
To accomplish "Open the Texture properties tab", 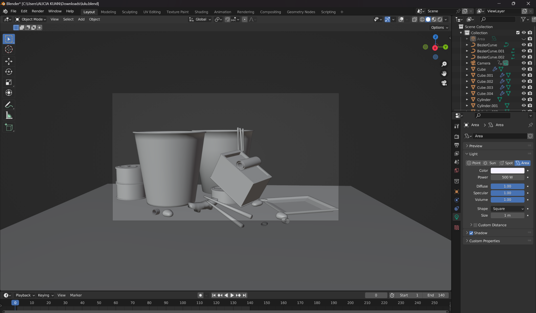I will 456,227.
